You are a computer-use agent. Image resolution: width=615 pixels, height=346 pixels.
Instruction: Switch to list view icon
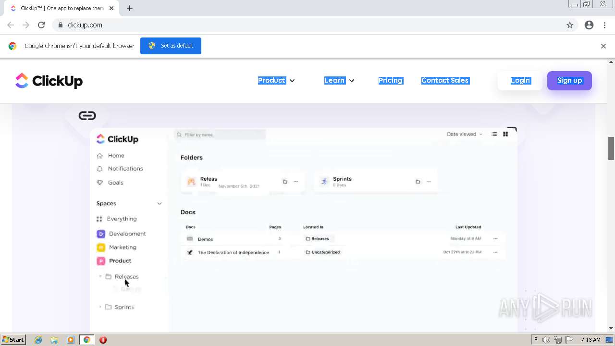click(494, 134)
